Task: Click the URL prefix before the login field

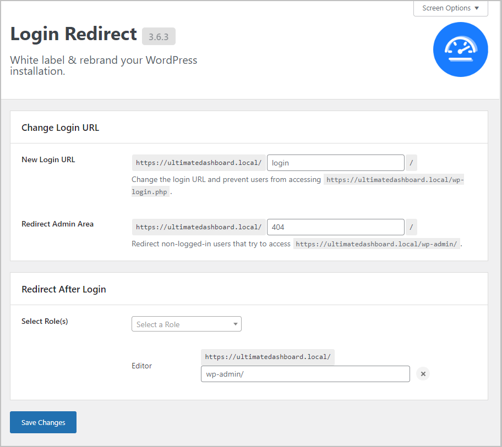Action: [199, 163]
